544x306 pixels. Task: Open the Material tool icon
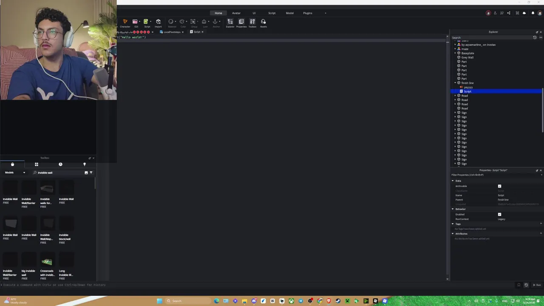(x=171, y=22)
